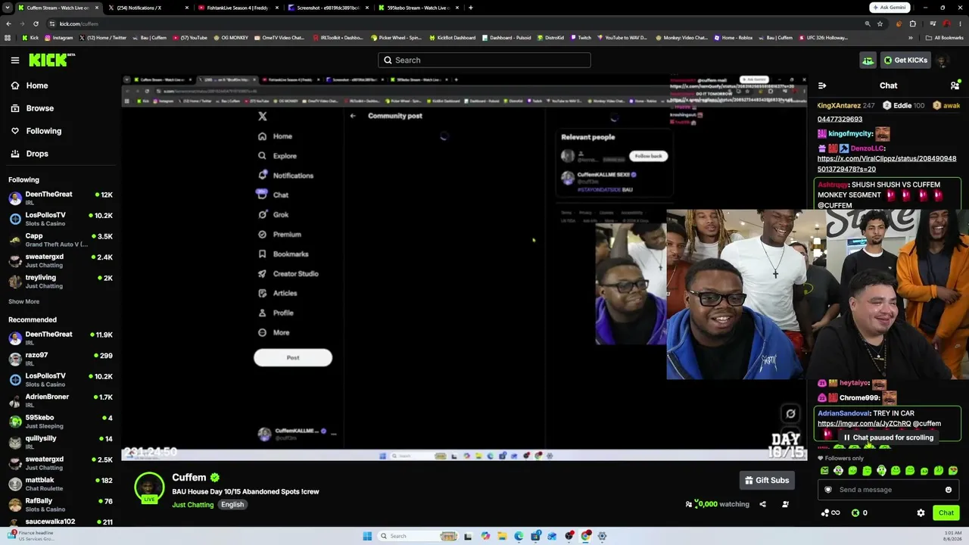Screen dimensions: 969x545
Task: Open the user profile avatar menu
Action: [943, 60]
